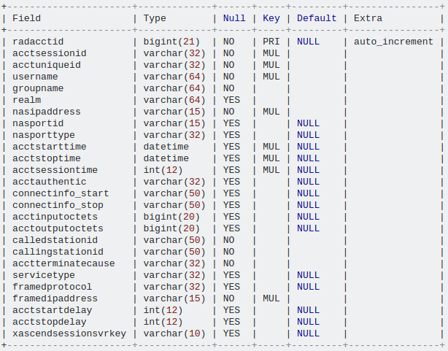Click the datetime type of acctstarttime
Viewport: 448px width, 351px height.
pyautogui.click(x=166, y=147)
